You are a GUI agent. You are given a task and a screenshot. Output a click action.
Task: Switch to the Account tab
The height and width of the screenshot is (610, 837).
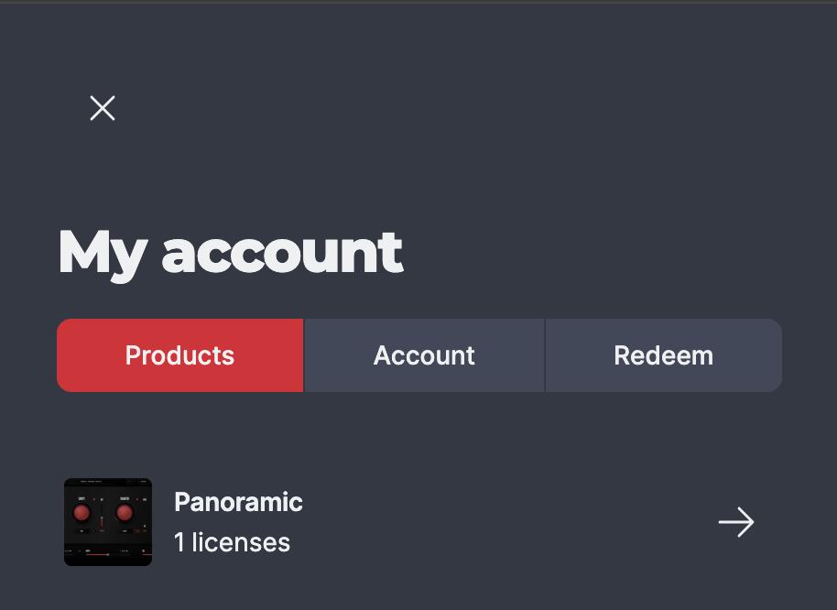tap(424, 355)
